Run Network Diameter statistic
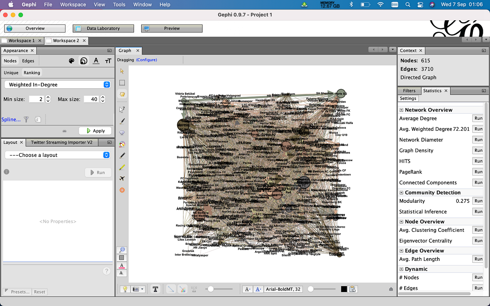Viewport: 490px width, 306px height. click(478, 140)
